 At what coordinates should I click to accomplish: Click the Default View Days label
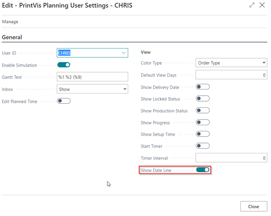(x=159, y=75)
